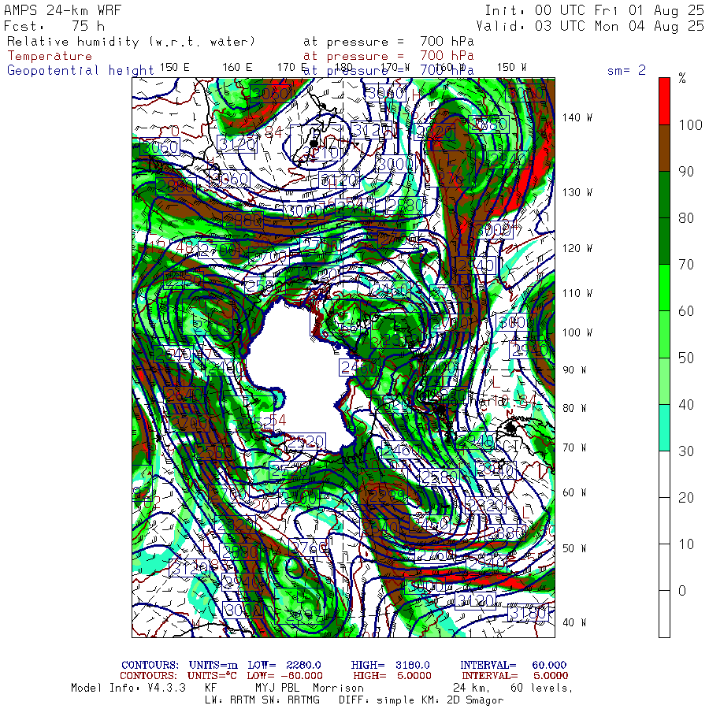
Task: Click the 'Fcst: 75 h' forecast hour text
Action: (54, 26)
